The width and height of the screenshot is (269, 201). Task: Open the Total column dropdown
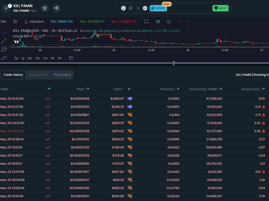click(119, 89)
